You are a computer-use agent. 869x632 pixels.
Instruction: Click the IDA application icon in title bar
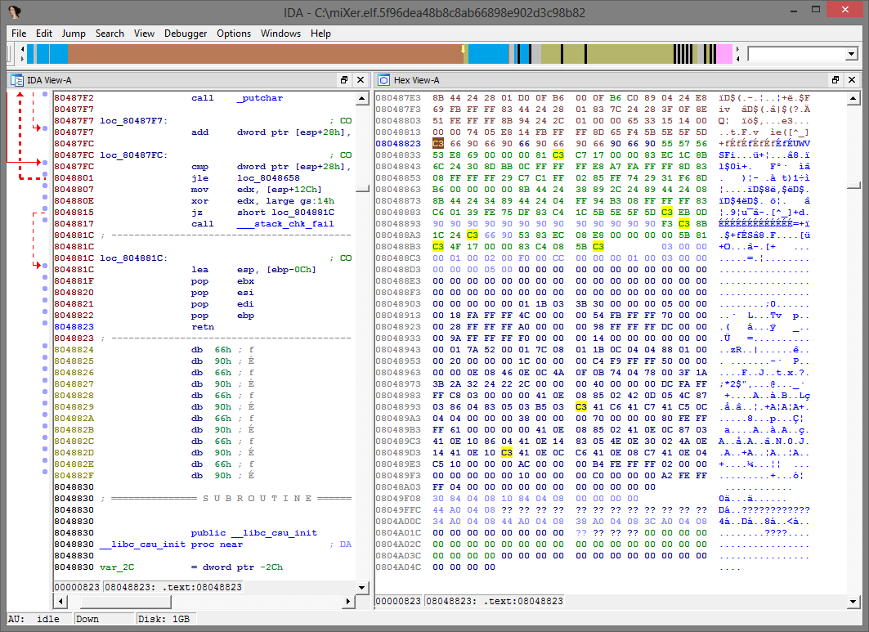15,11
